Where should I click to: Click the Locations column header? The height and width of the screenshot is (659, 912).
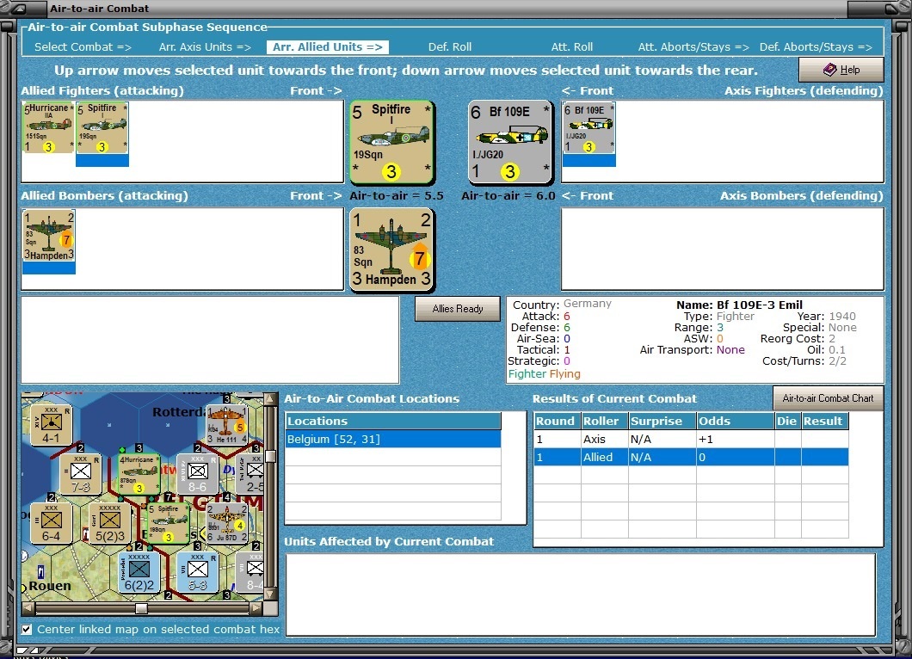[x=392, y=421]
